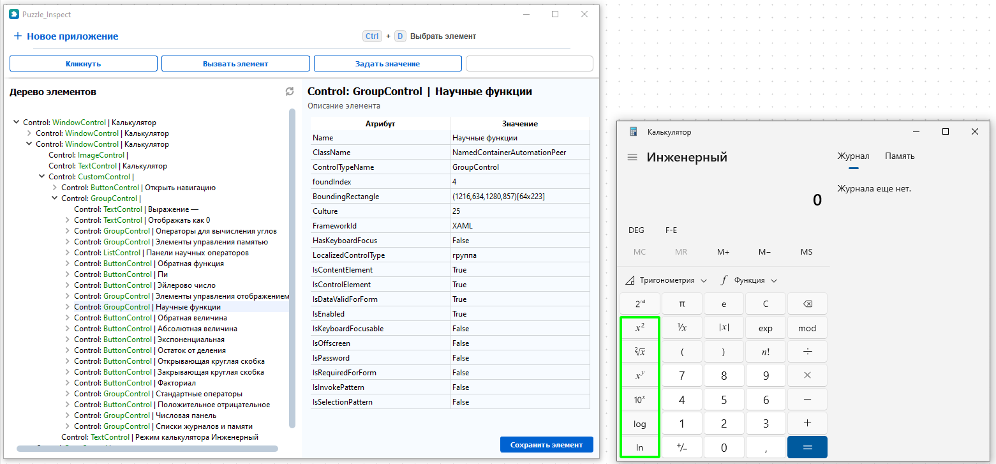Expand the Числовая панель tree node
The height and width of the screenshot is (464, 996).
(68, 415)
